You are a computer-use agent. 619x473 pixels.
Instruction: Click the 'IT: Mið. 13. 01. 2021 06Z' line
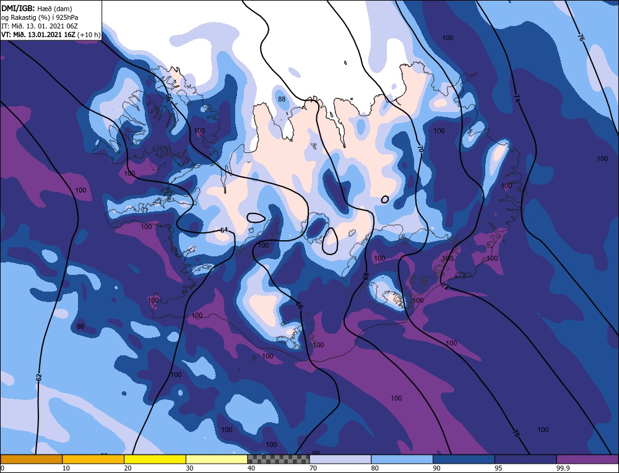pyautogui.click(x=40, y=26)
